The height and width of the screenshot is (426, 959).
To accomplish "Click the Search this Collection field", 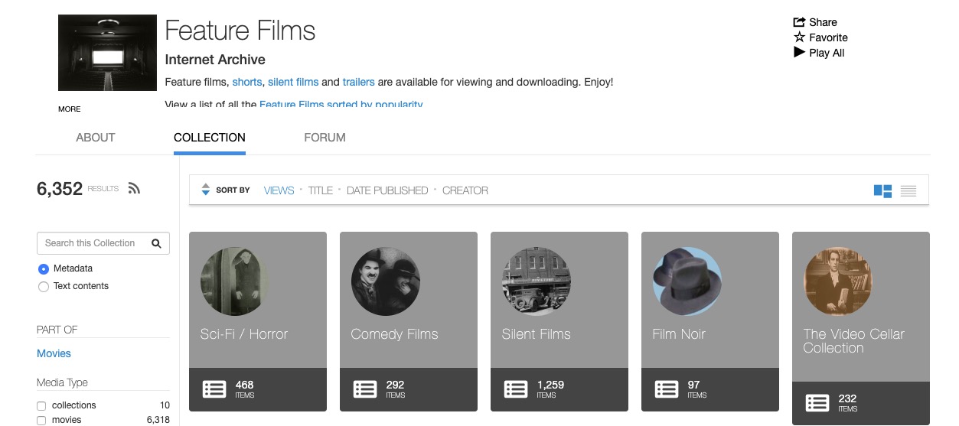I will click(x=103, y=243).
